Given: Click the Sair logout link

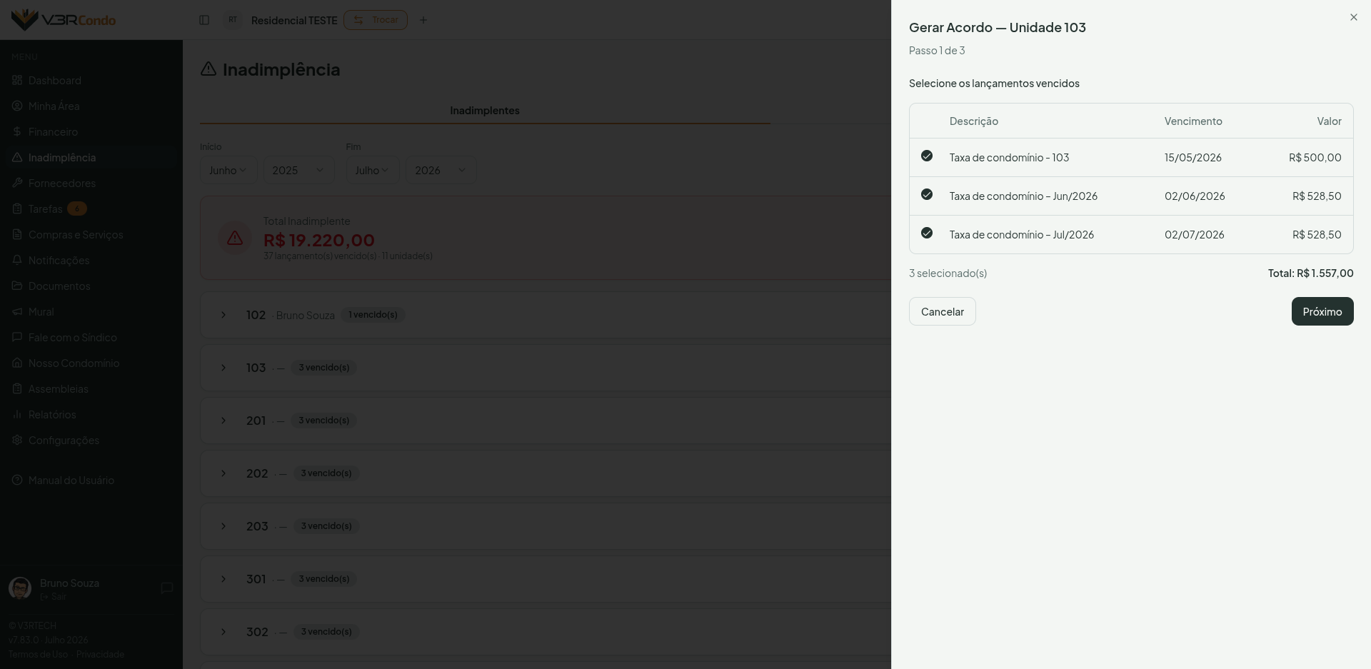Looking at the screenshot, I should pyautogui.click(x=54, y=596).
